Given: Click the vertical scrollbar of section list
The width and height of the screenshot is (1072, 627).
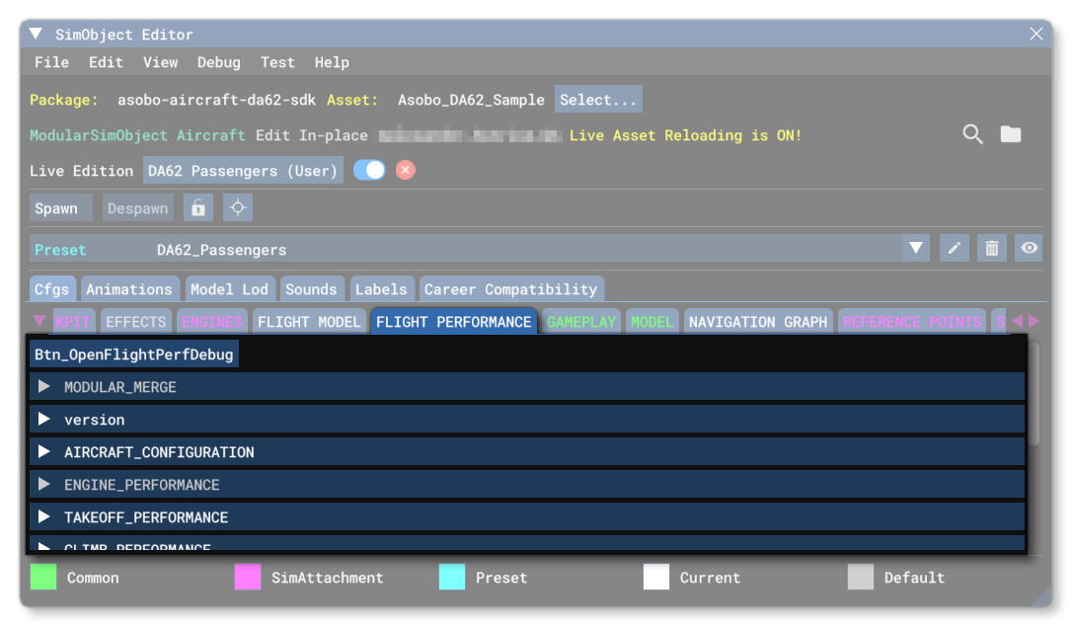Looking at the screenshot, I should coord(1034,395).
